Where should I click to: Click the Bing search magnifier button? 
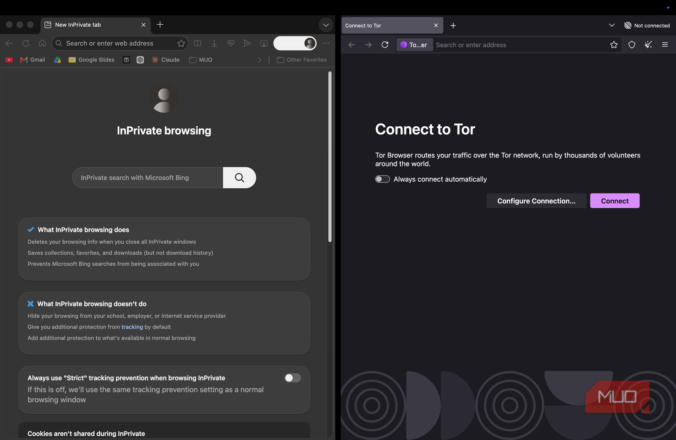240,178
